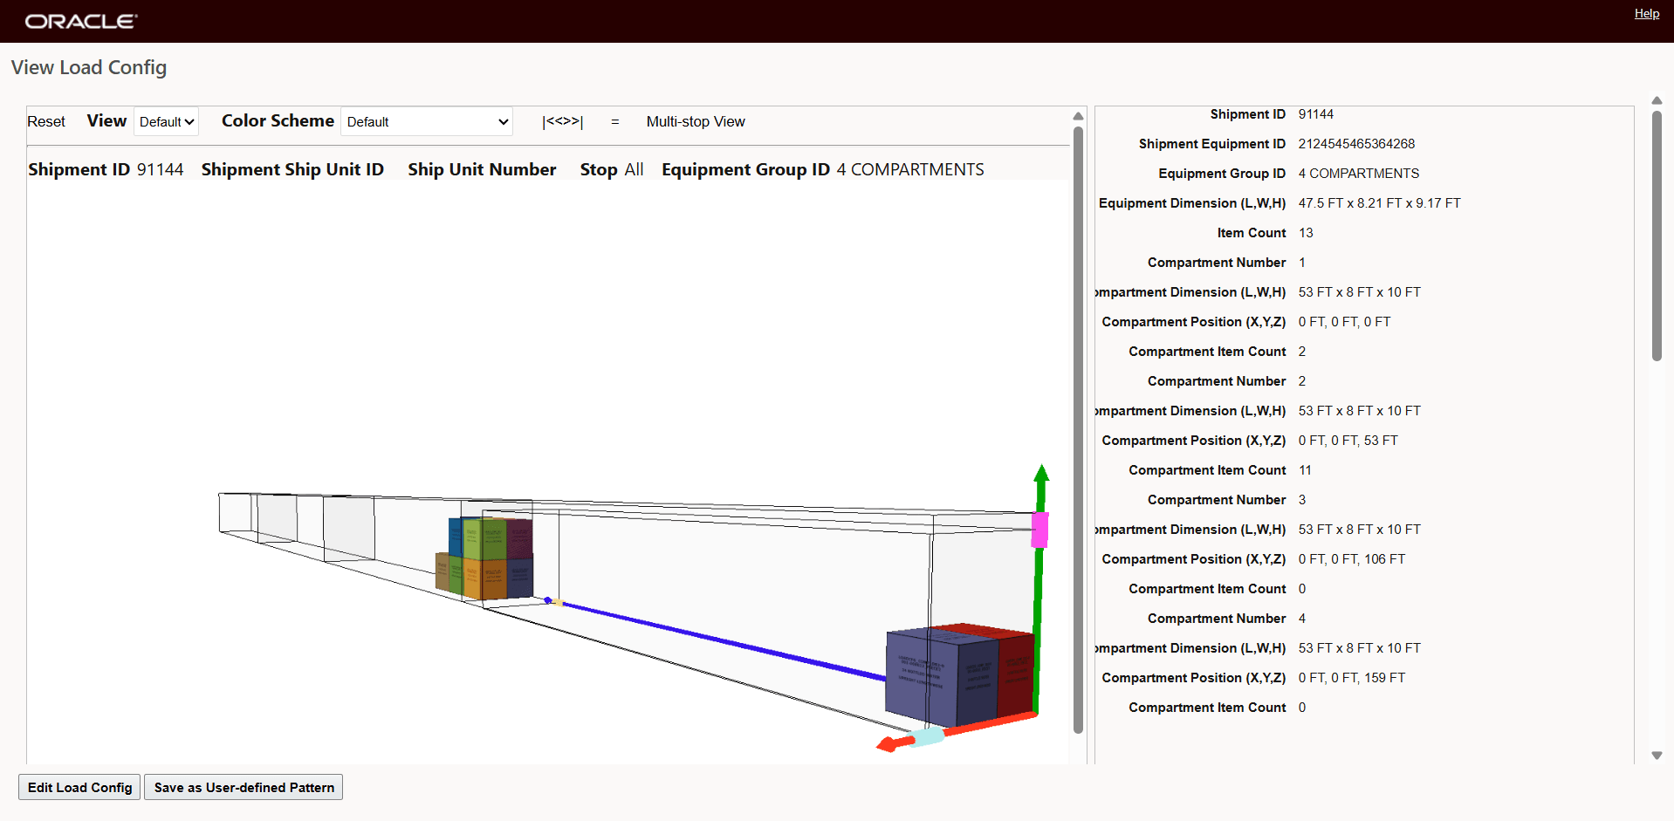Select the tan cargo box at stack edge
The height and width of the screenshot is (821, 1674).
(x=442, y=571)
